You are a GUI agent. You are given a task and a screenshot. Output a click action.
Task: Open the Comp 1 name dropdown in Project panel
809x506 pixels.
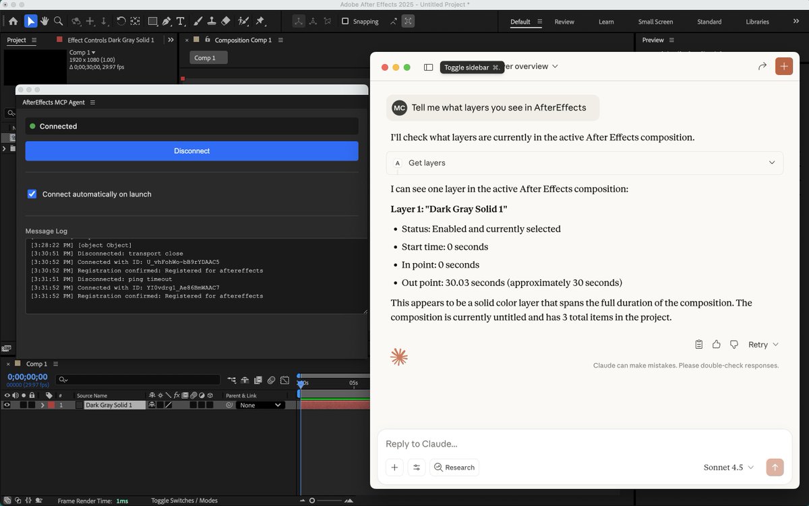tap(82, 53)
